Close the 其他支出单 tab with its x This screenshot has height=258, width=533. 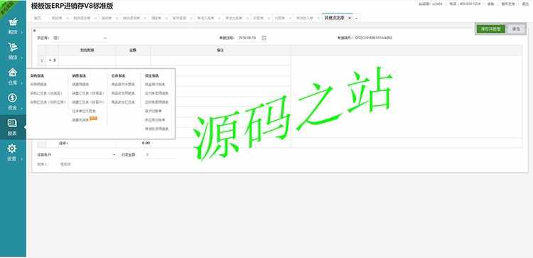pyautogui.click(x=349, y=18)
